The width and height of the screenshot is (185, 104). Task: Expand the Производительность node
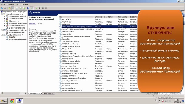(5, 26)
